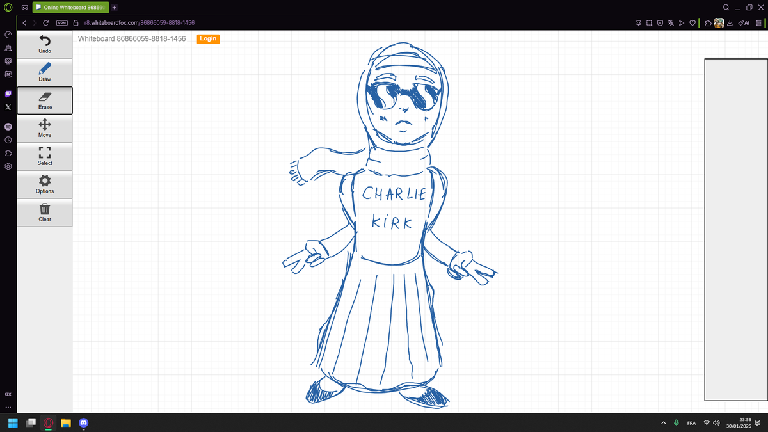Open the ad blocker shield icon

660,23
